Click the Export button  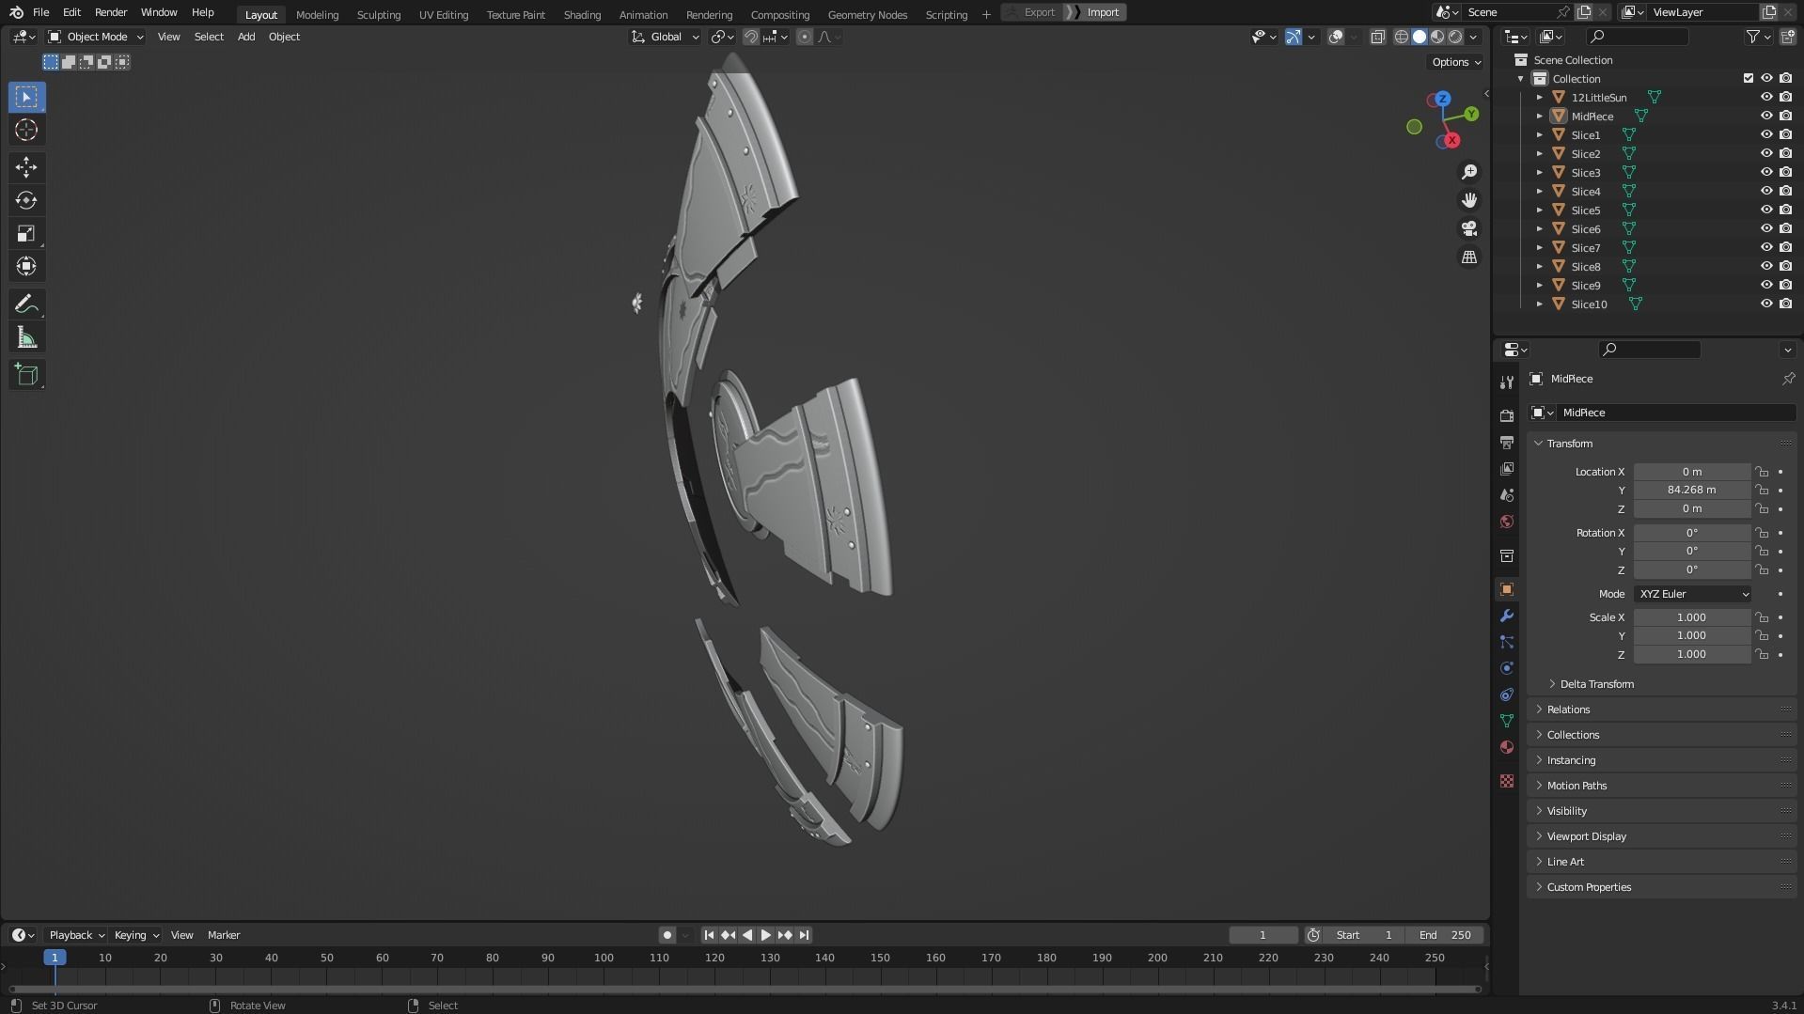[x=1032, y=12]
